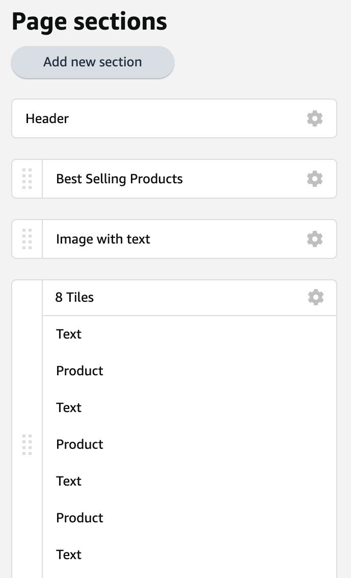This screenshot has width=351, height=578.
Task: Open the 8 Tiles settings gear
Action: click(315, 297)
